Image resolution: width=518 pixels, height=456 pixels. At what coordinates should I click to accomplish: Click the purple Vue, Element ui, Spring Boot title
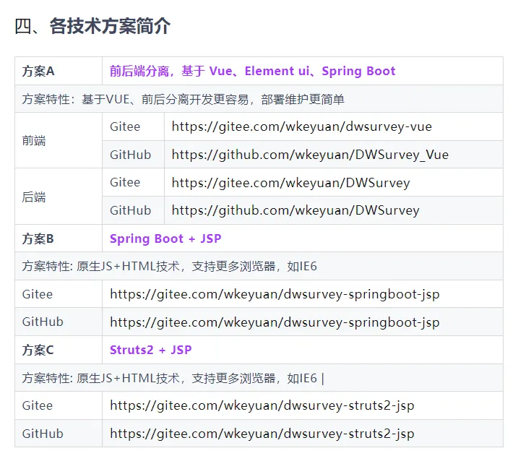point(252,71)
